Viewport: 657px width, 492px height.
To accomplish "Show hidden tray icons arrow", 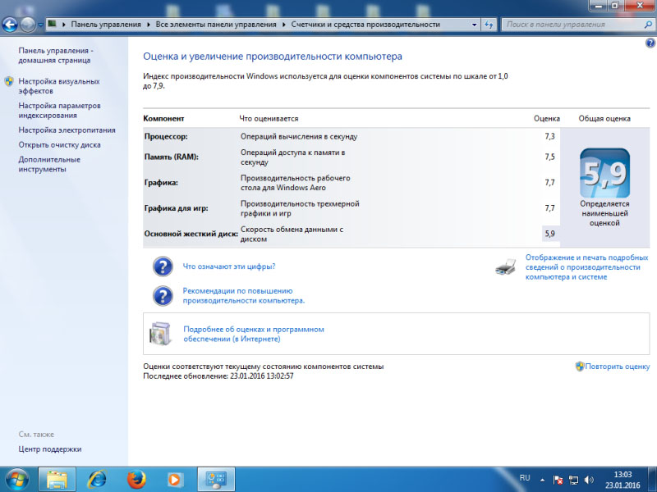I will click(x=542, y=480).
